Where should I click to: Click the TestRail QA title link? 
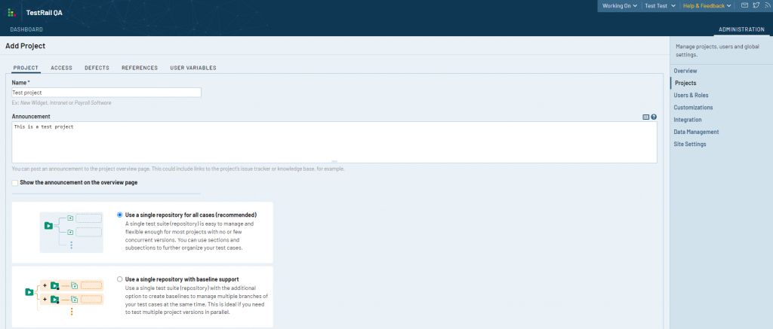point(44,13)
